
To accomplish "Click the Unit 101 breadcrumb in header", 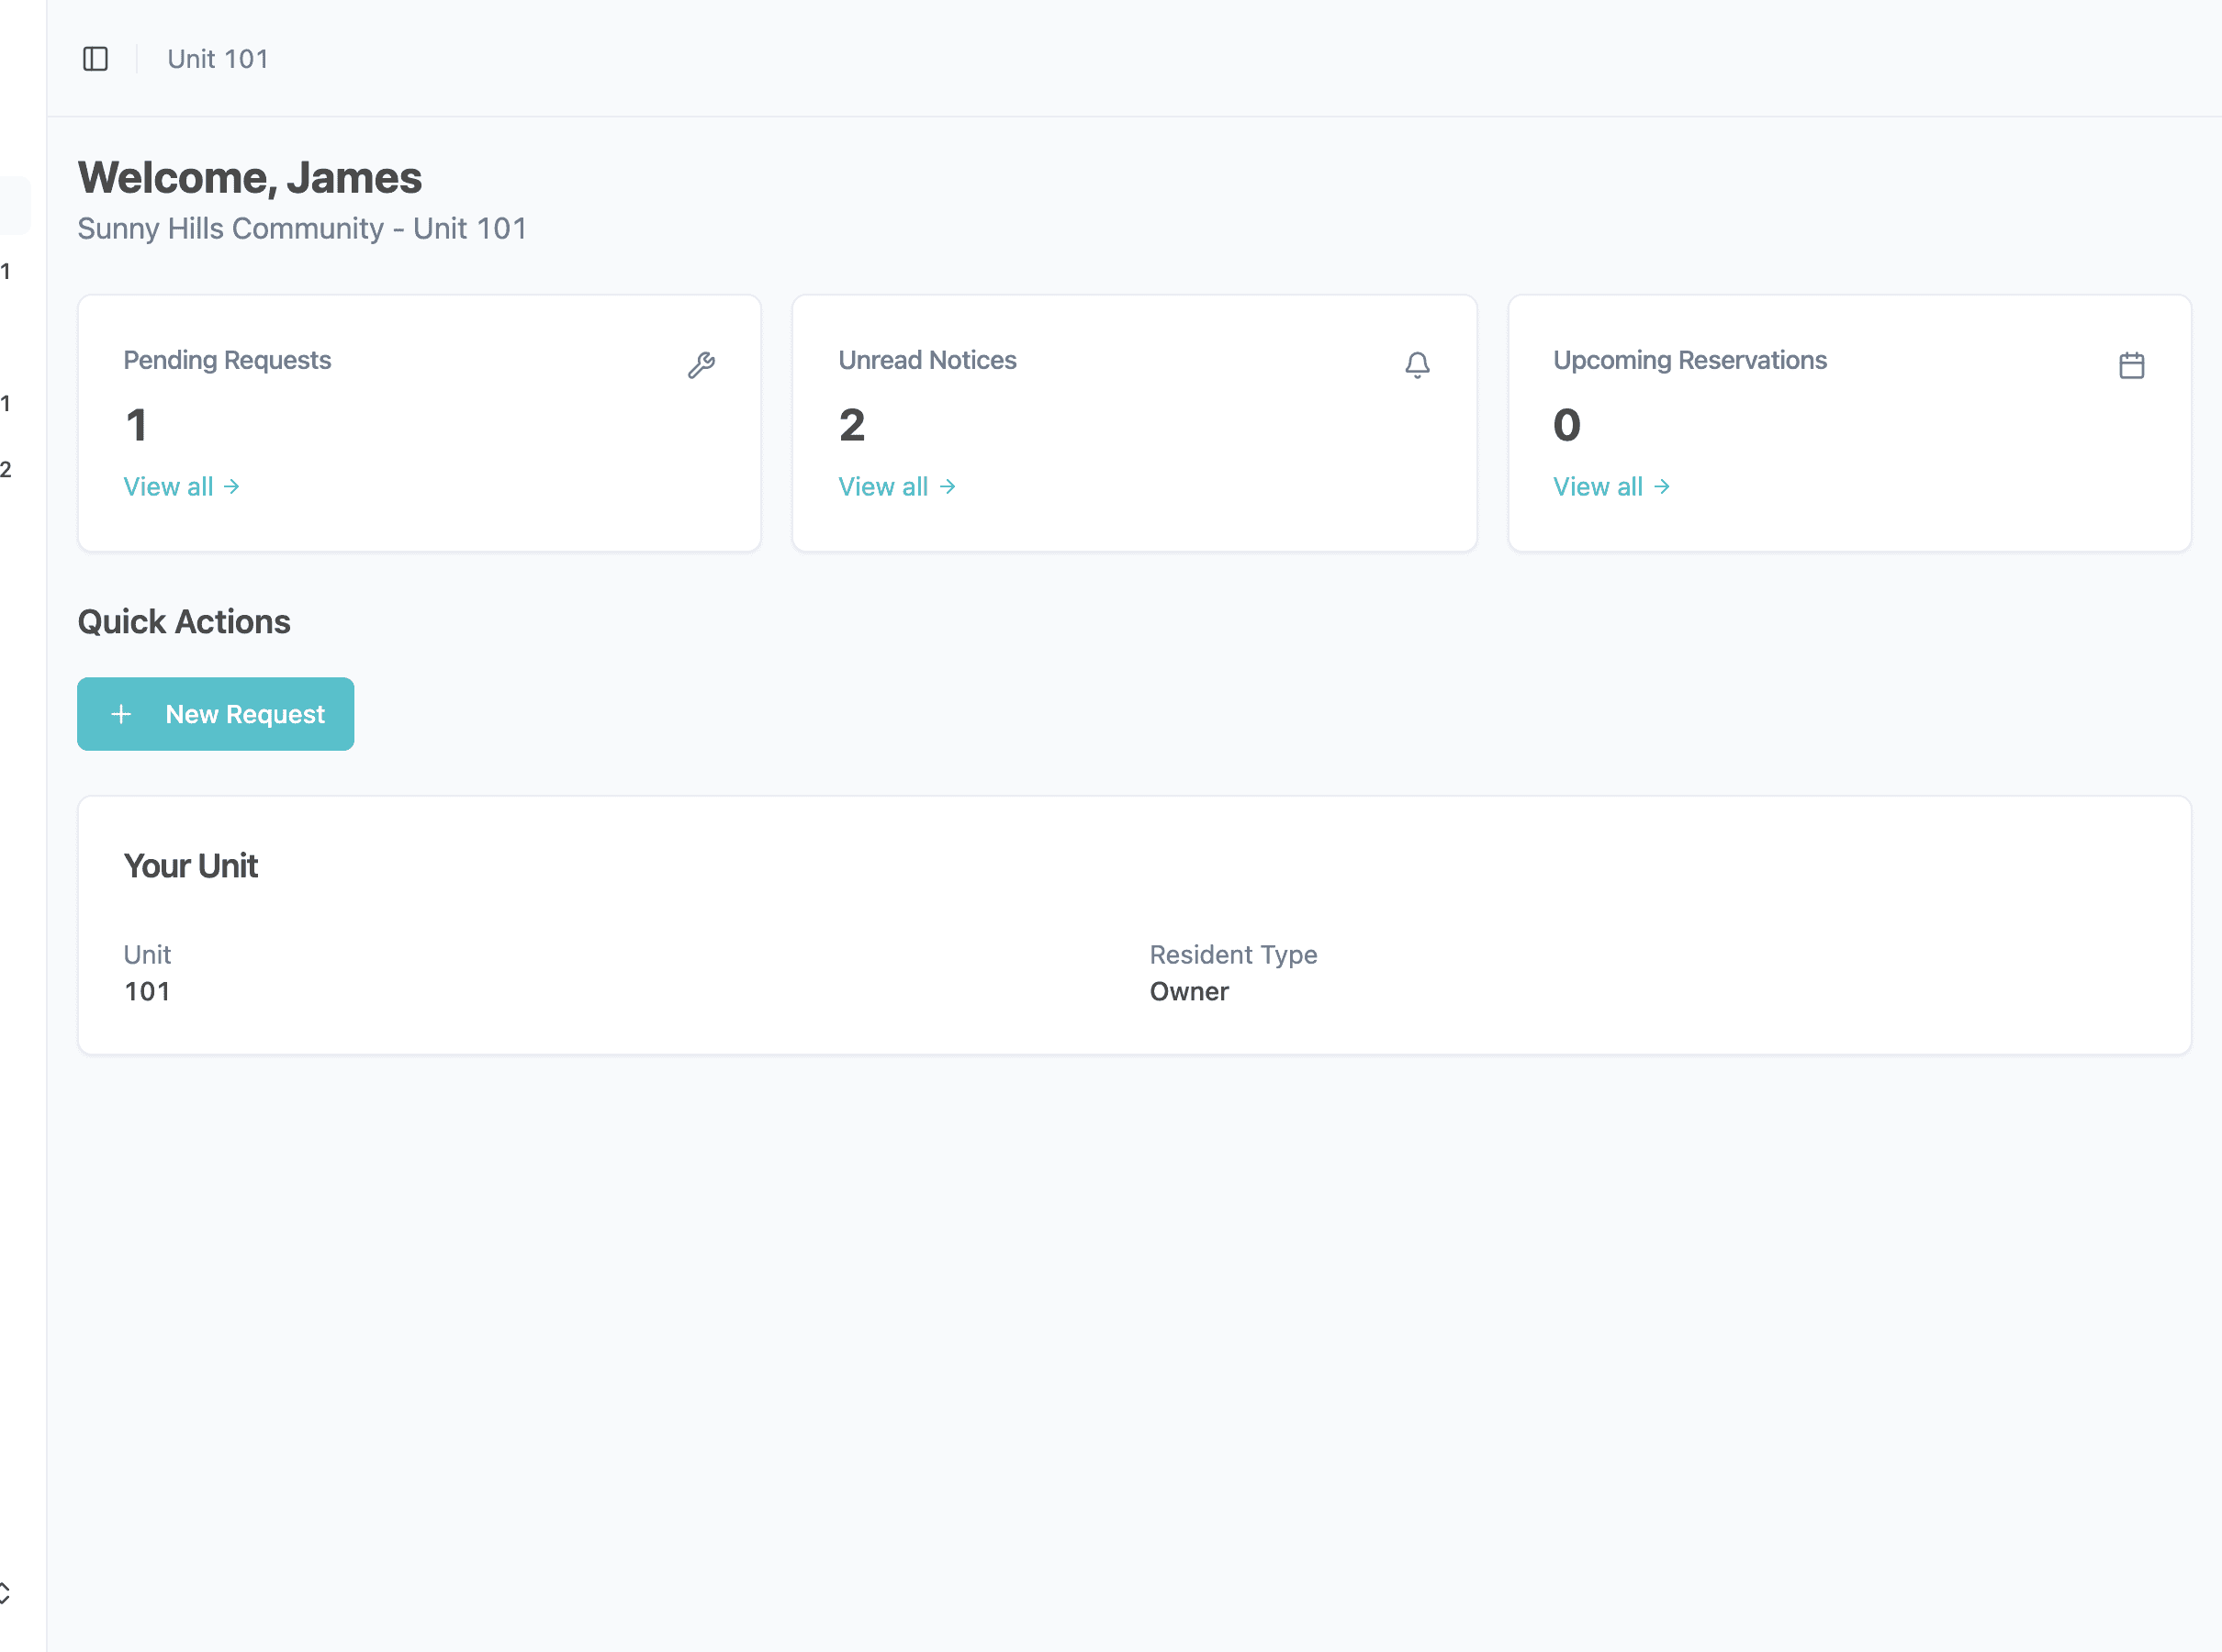I will tap(219, 59).
